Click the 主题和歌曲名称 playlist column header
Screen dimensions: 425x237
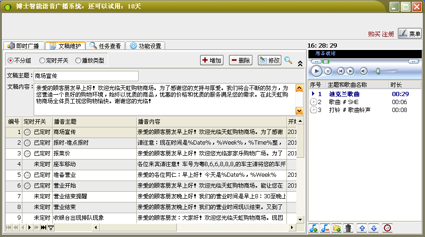pos(357,85)
